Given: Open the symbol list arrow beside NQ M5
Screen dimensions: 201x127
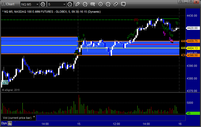Looking at the screenshot, I should 37,4.
